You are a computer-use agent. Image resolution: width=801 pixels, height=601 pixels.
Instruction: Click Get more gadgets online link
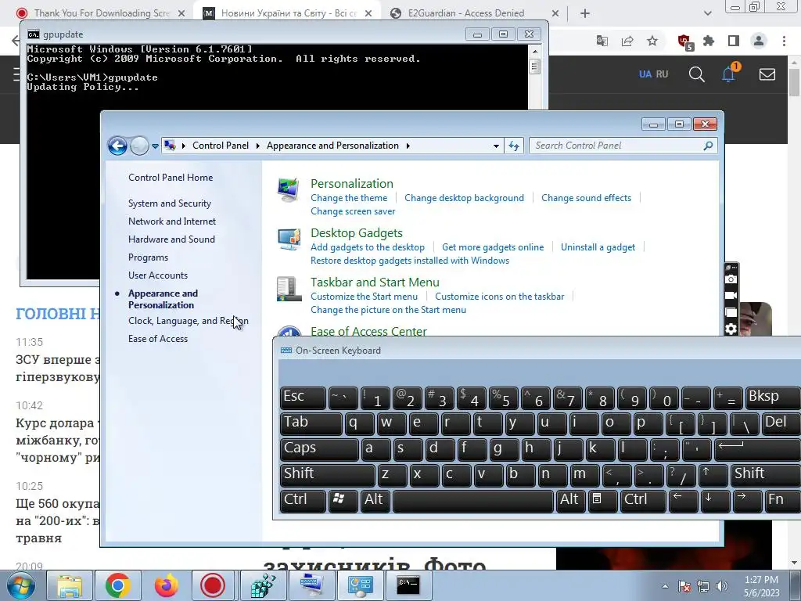pos(493,247)
